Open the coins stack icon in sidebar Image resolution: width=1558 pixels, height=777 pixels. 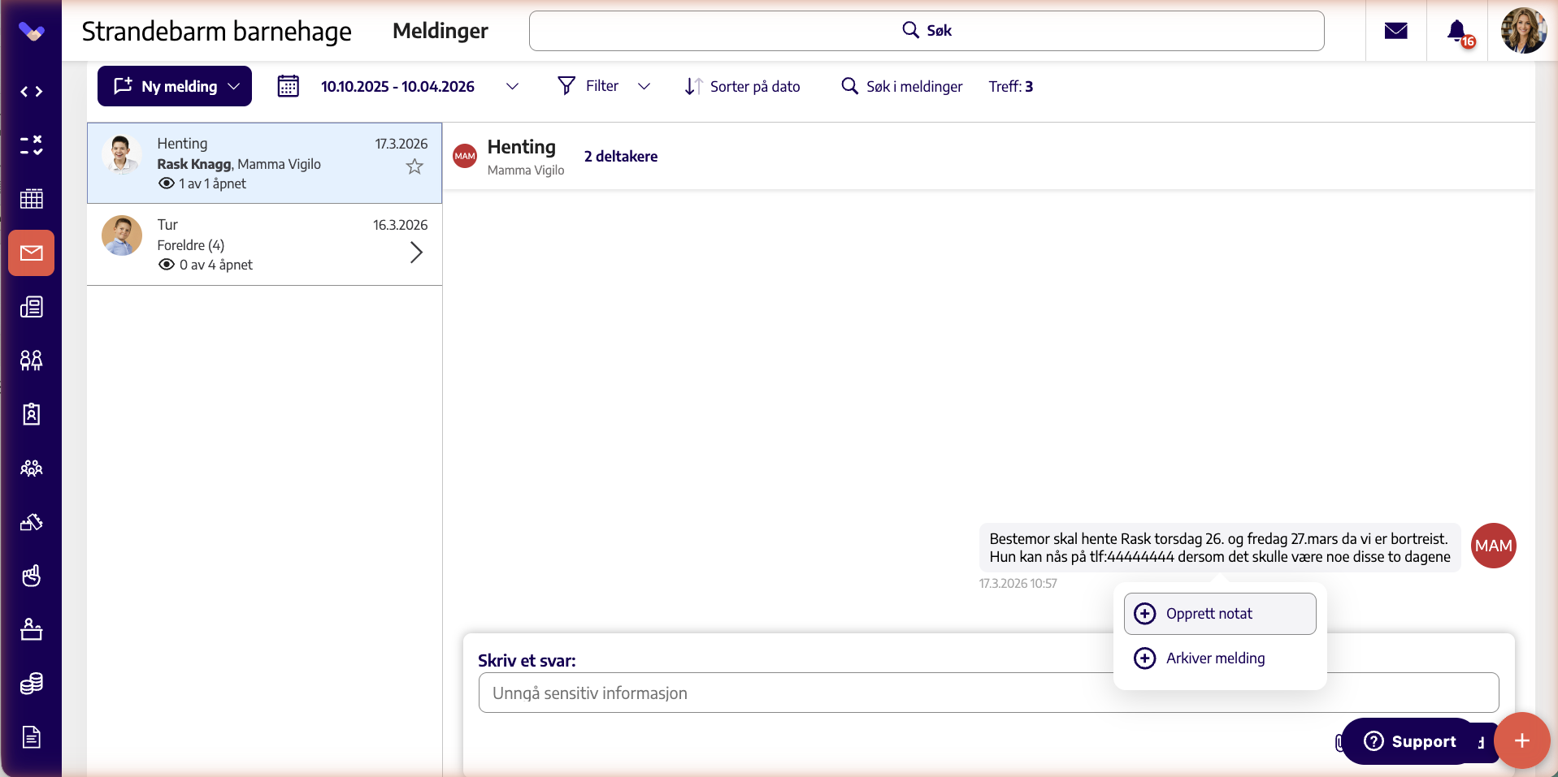point(32,684)
